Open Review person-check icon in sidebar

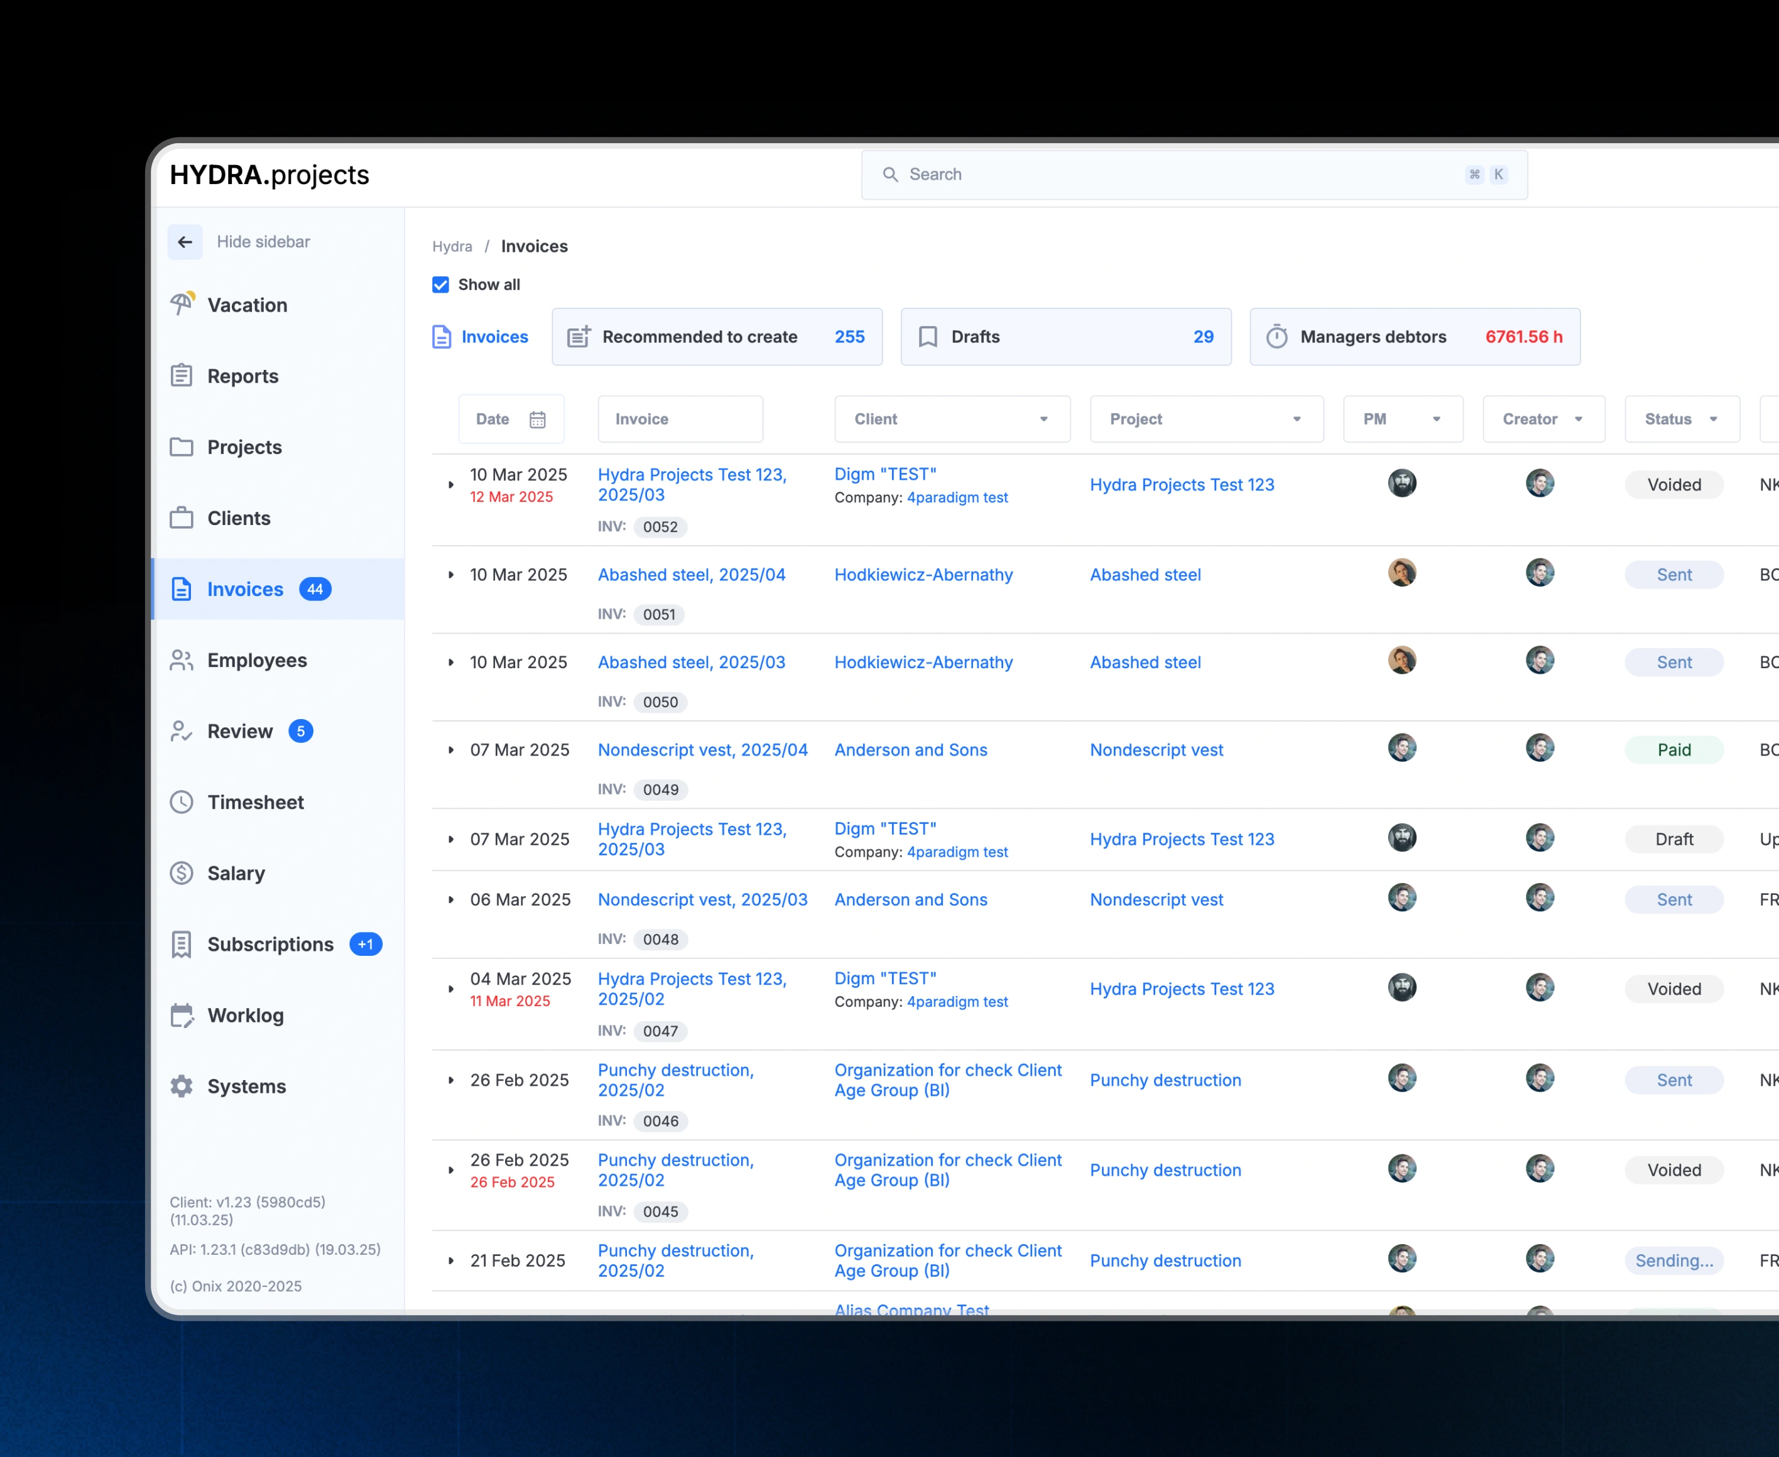pos(182,731)
